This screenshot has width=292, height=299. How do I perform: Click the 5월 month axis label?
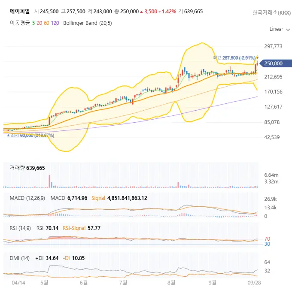tap(44, 283)
